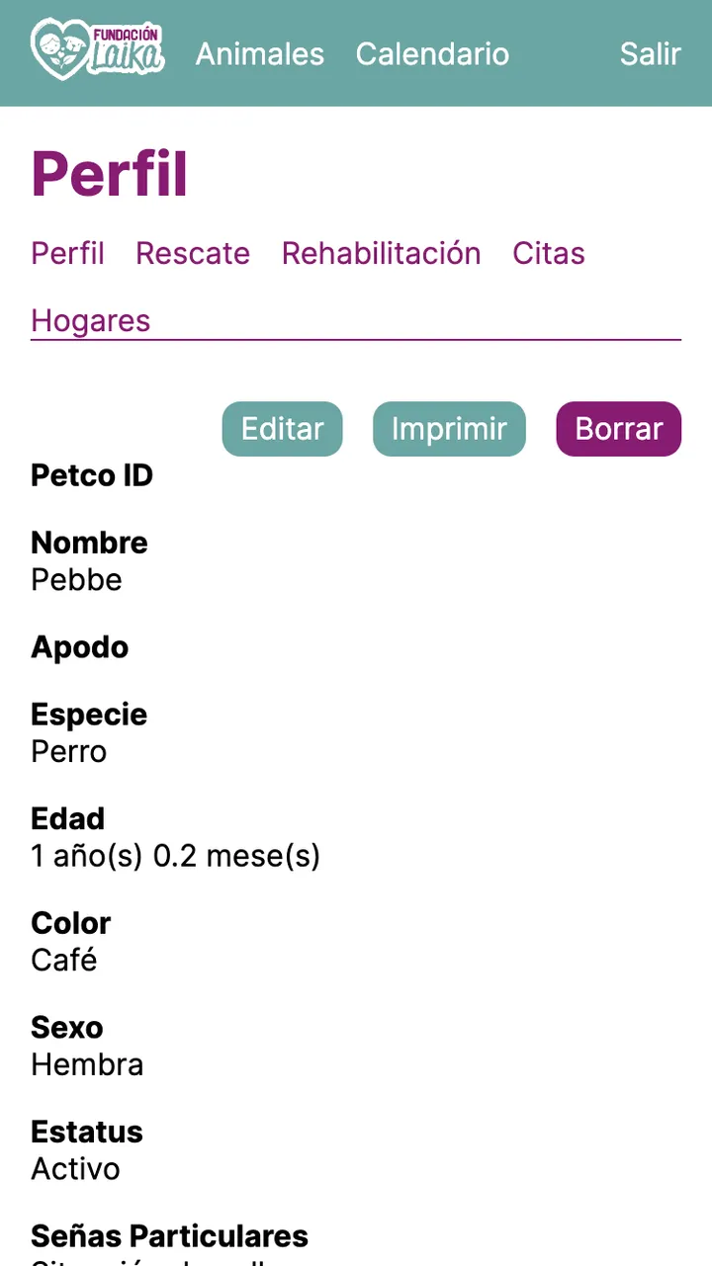This screenshot has width=712, height=1266.
Task: Show the Hogares tab
Action: 91,320
